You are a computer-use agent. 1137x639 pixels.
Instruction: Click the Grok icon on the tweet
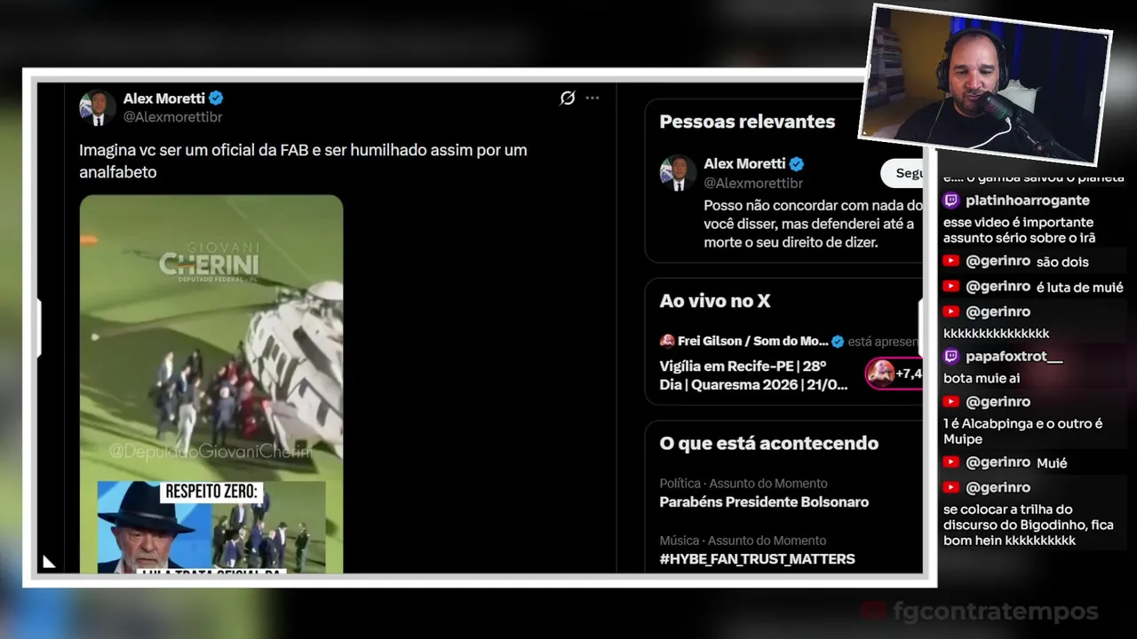[567, 98]
